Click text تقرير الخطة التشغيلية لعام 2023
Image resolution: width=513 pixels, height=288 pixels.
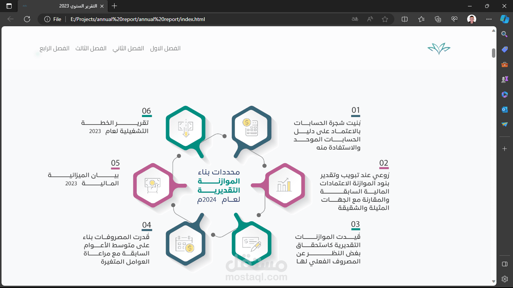click(115, 127)
